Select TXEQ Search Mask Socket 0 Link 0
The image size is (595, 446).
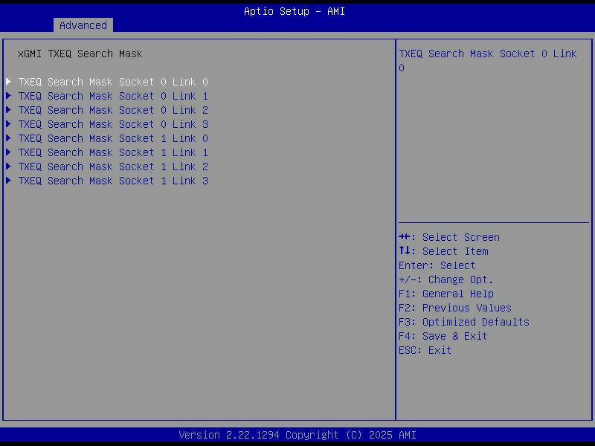coord(112,82)
